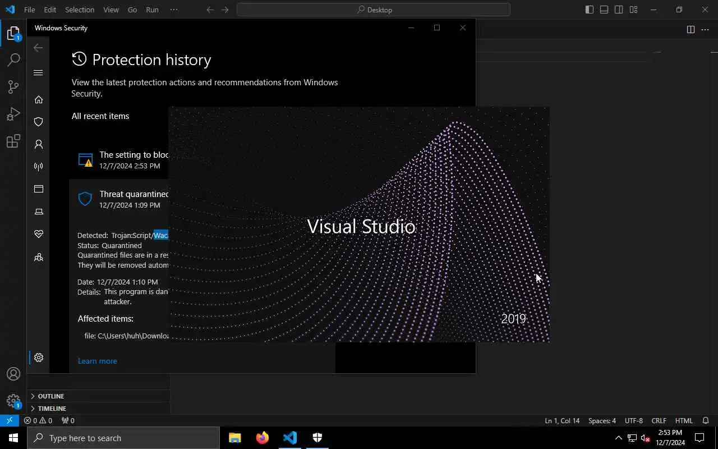Split the VS Code editor right
Viewport: 718px width, 449px height.
[691, 30]
